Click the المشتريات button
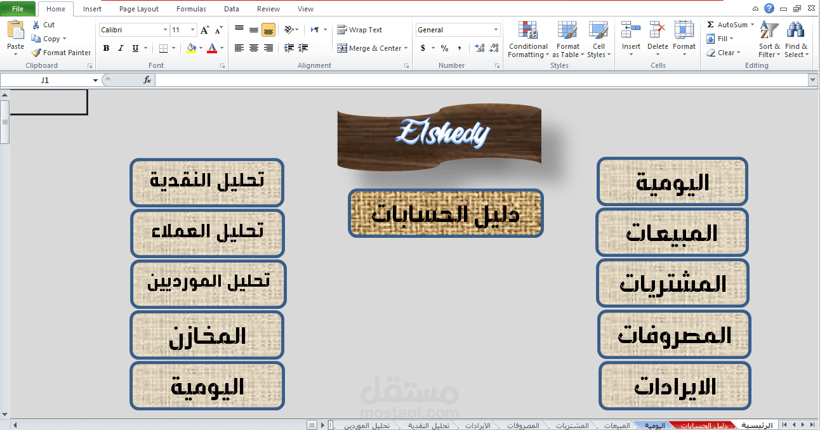820x430 pixels. click(673, 283)
